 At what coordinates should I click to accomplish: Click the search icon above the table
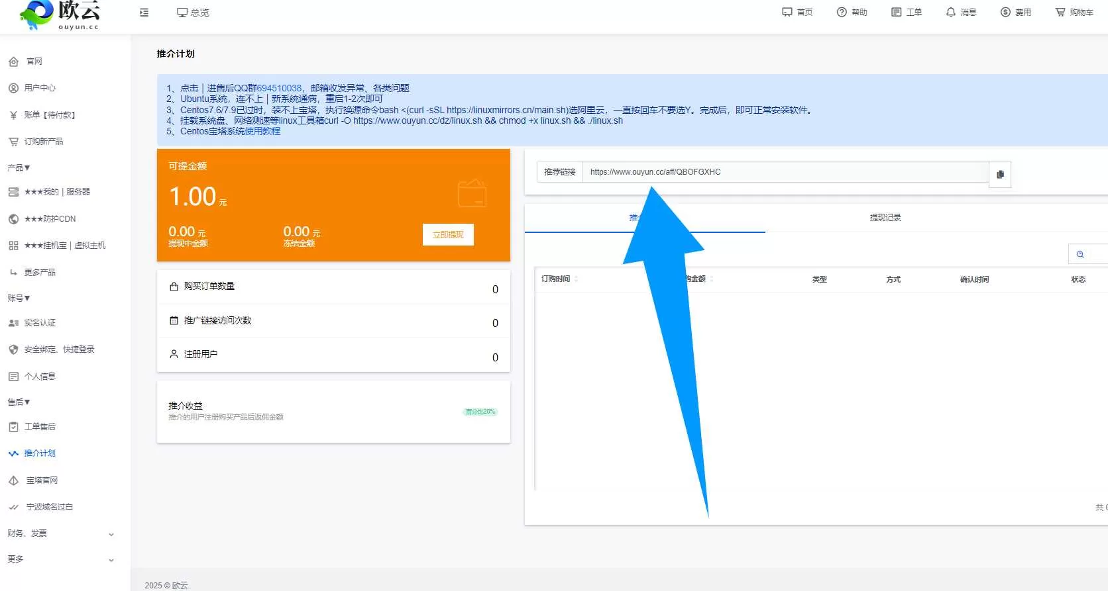1080,254
